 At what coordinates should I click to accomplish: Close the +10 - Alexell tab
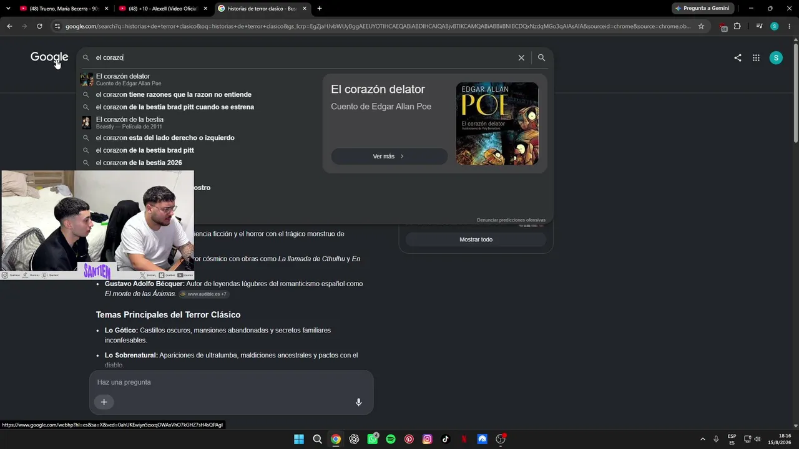pyautogui.click(x=205, y=8)
